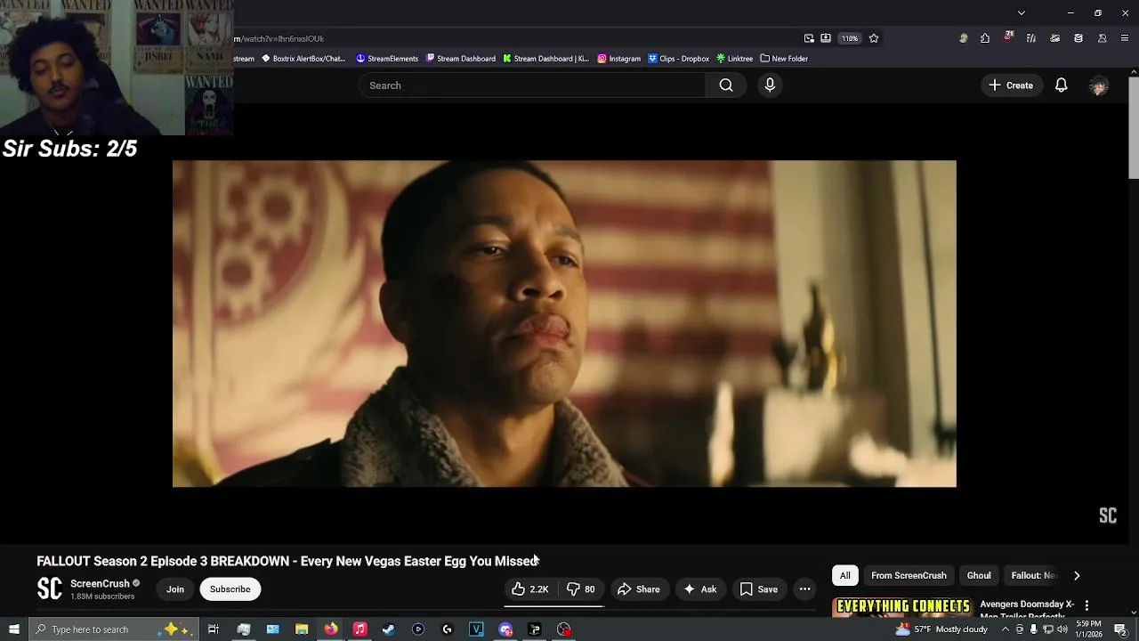This screenshot has width=1139, height=641.
Task: Click the YouTube search magnifier button
Action: pos(726,85)
